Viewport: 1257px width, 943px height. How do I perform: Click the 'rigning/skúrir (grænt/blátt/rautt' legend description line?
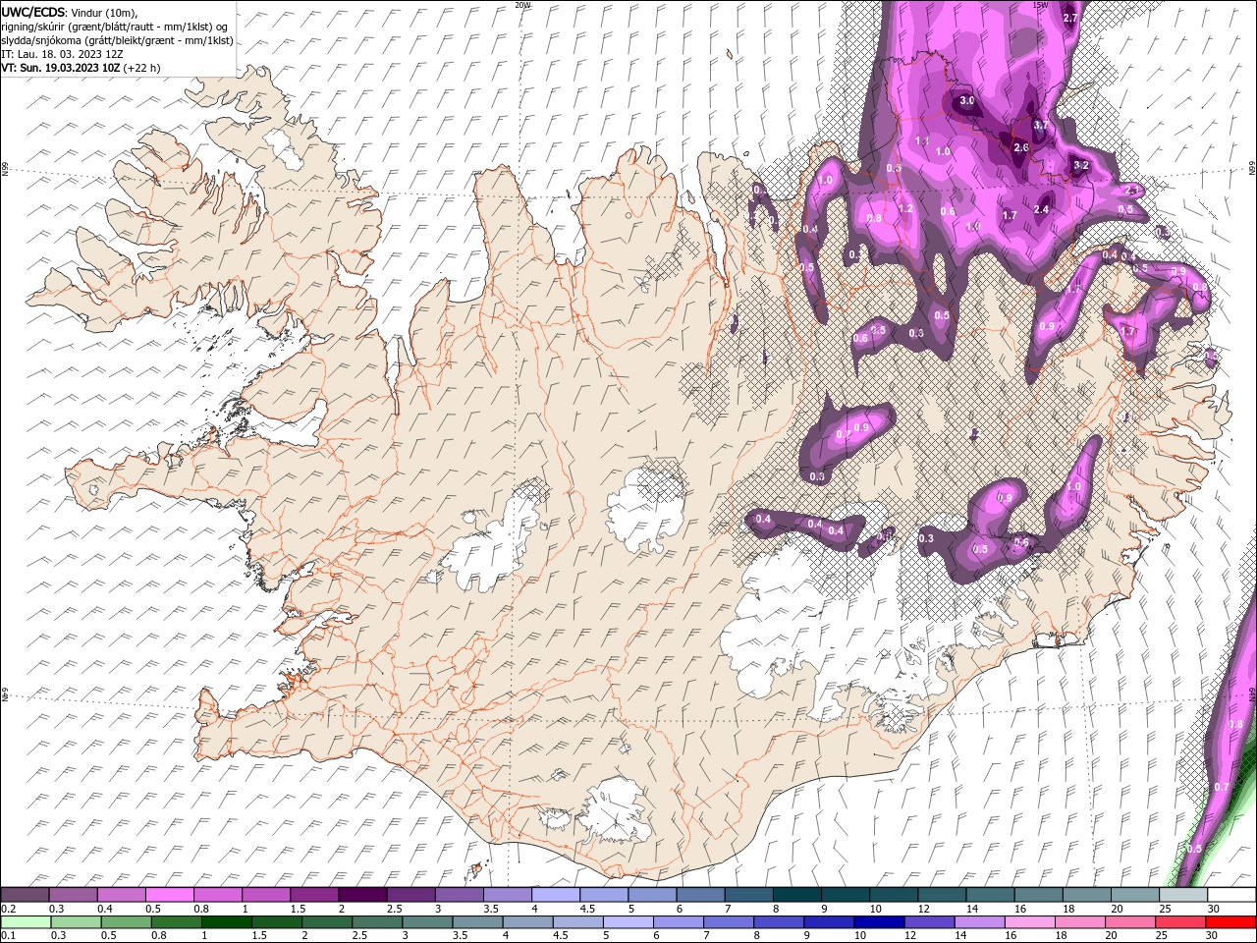coord(114,27)
